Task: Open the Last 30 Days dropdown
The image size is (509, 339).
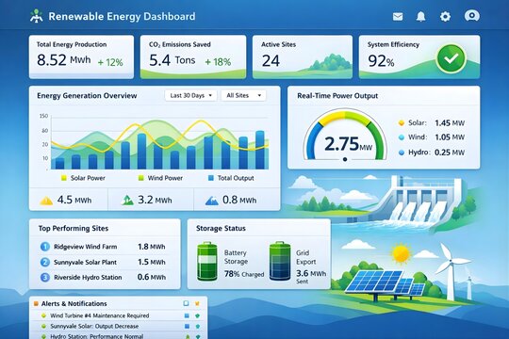Action: click(x=190, y=95)
